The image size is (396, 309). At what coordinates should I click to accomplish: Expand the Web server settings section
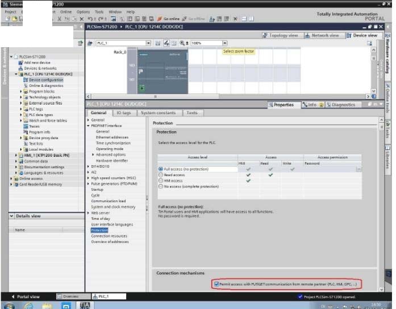88,213
